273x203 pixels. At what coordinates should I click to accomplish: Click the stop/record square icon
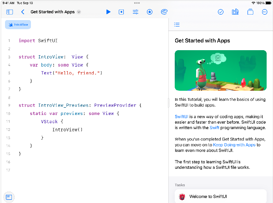point(121,12)
